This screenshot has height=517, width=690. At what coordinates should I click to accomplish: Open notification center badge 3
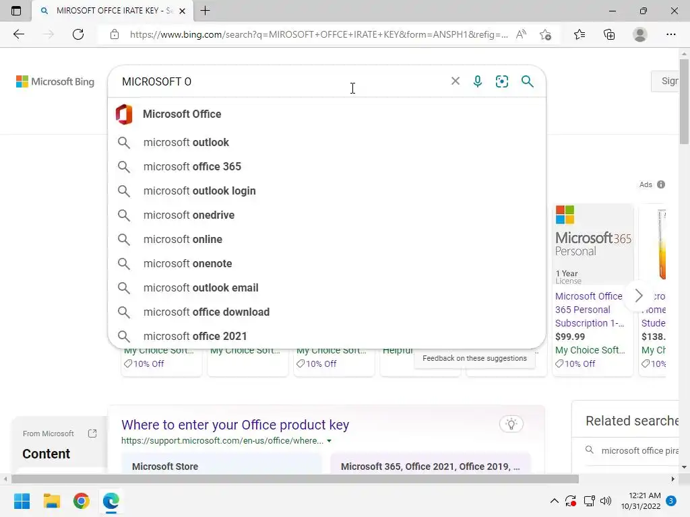pos(671,501)
